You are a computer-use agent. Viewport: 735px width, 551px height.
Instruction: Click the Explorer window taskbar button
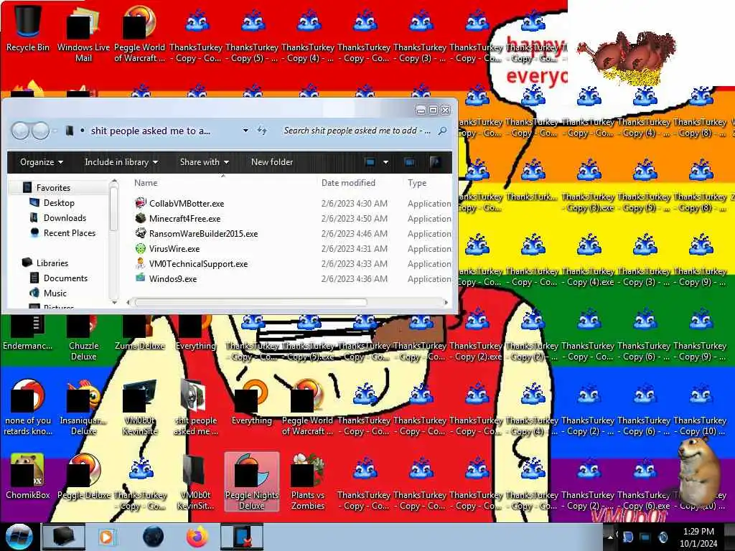tap(64, 537)
